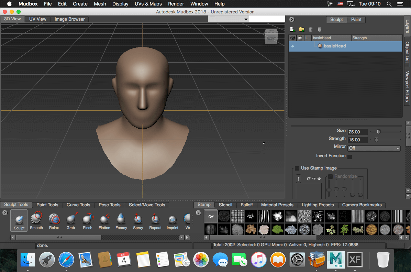Open the Material Presets tab
This screenshot has height=272, width=411.
click(277, 205)
